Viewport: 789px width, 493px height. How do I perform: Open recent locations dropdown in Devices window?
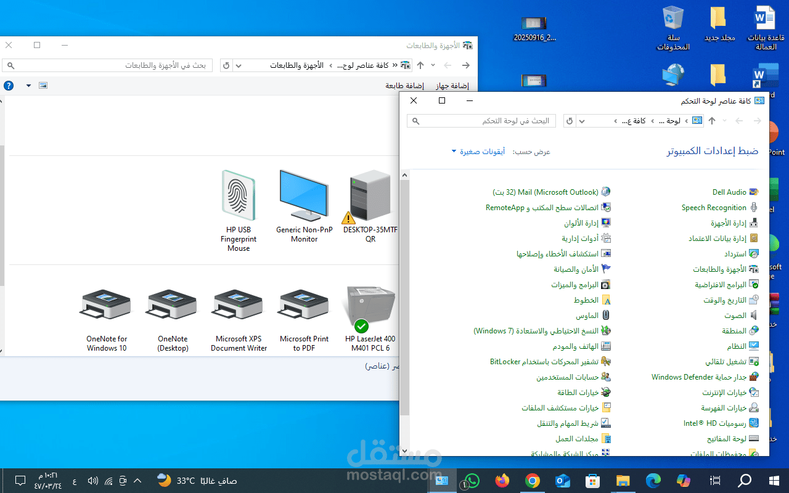(433, 65)
